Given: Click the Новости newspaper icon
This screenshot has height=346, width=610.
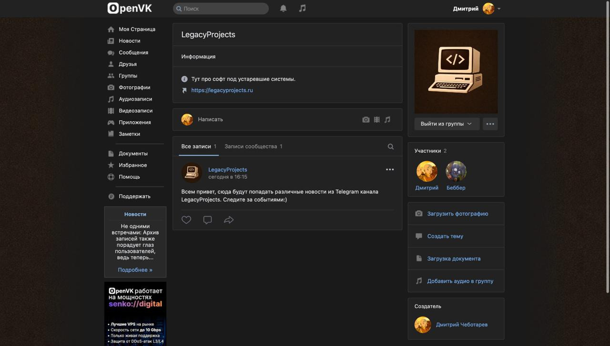Looking at the screenshot, I should (x=111, y=41).
